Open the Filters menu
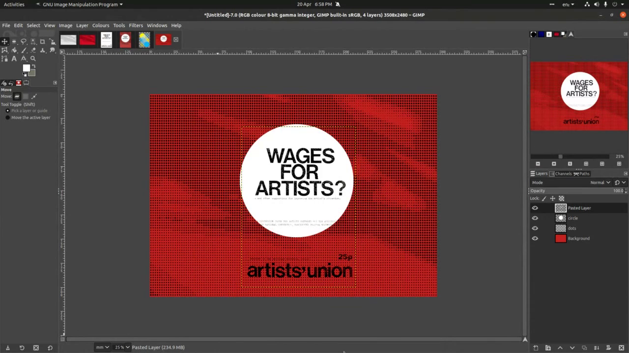 click(136, 25)
